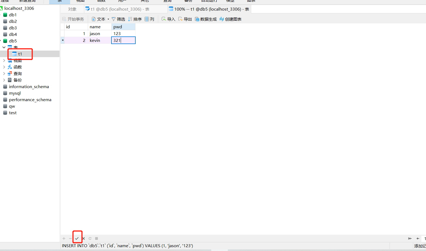Expand the 备份 backups node
This screenshot has width=426, height=251.
(4, 80)
